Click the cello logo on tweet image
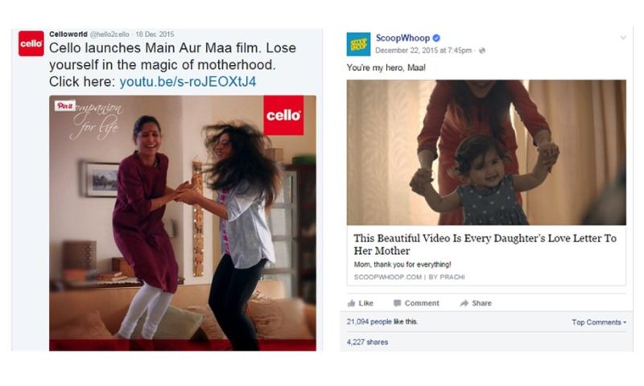The height and width of the screenshot is (386, 644). click(x=283, y=115)
